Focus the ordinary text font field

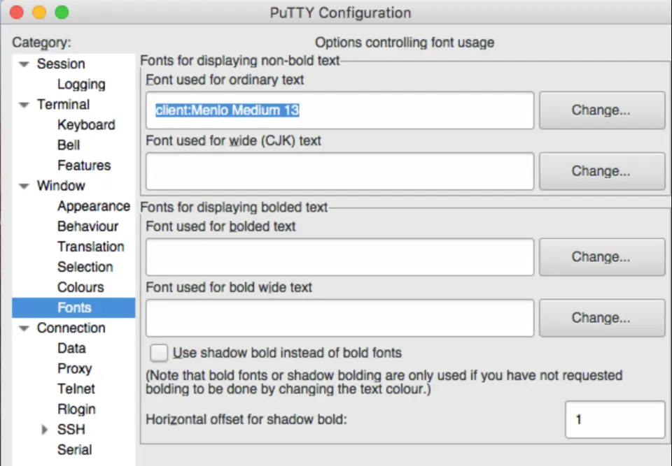pos(340,110)
